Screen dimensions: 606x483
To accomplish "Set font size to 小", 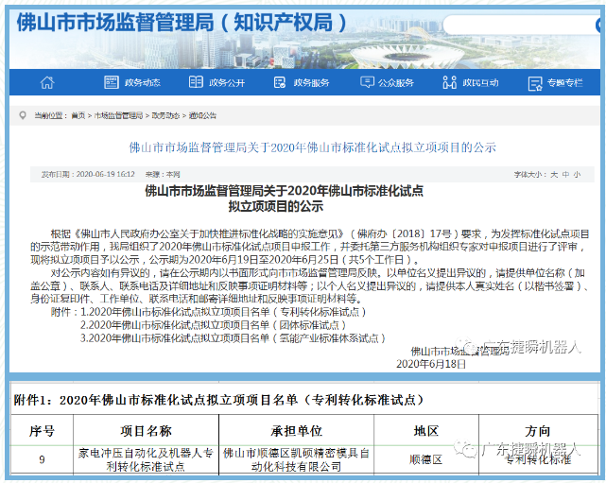I will point(577,175).
